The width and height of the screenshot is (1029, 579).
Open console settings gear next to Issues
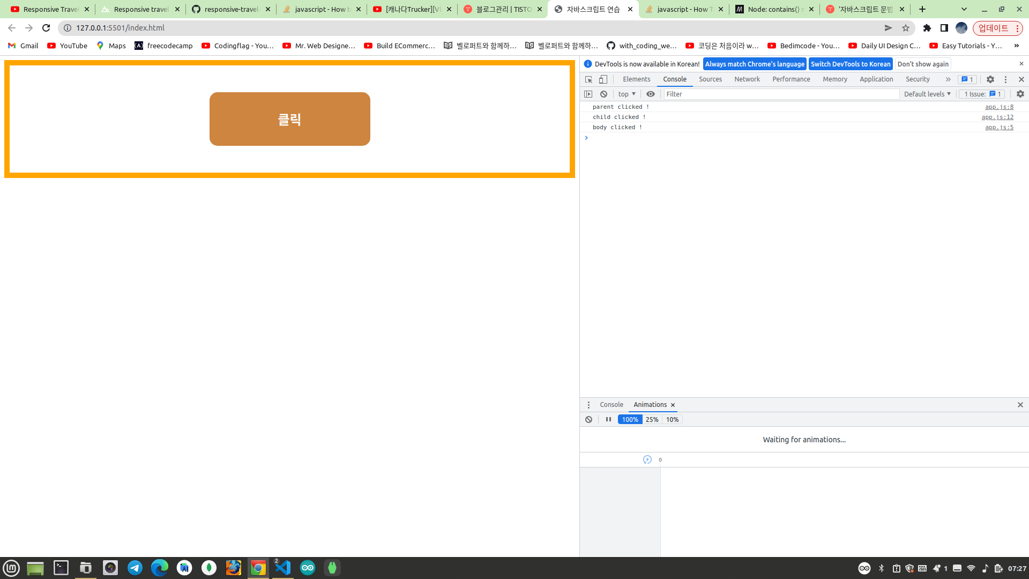pos(1020,94)
